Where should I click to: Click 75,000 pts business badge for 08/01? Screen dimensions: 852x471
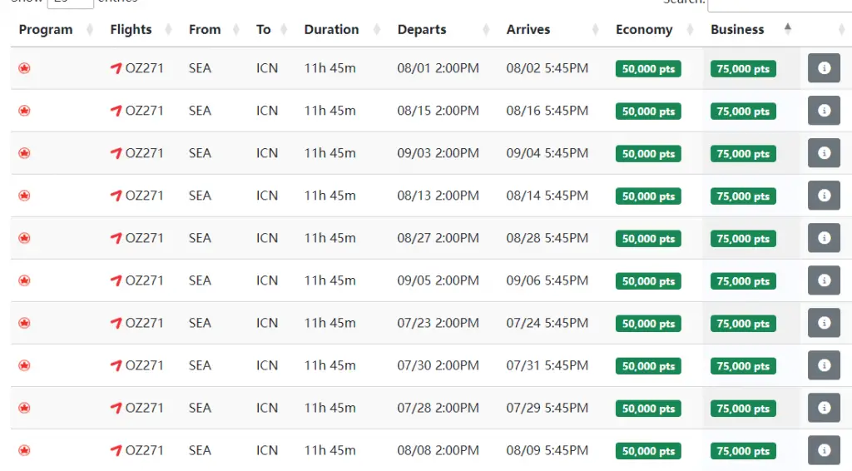[x=743, y=69]
